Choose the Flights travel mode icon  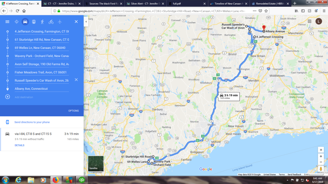[60, 22]
